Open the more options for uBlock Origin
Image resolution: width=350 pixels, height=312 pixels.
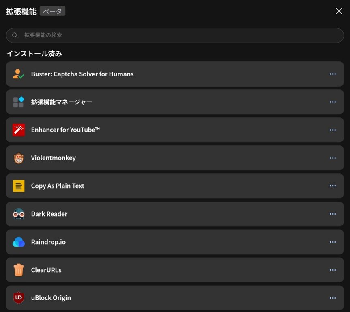(x=333, y=298)
